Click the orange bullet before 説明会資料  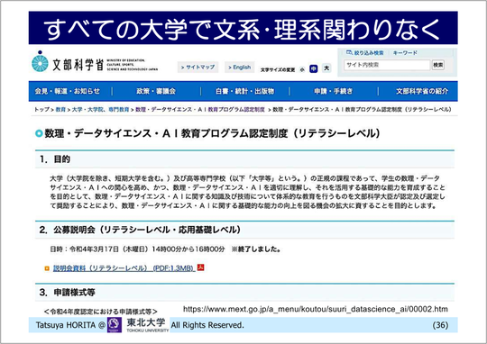(47, 268)
